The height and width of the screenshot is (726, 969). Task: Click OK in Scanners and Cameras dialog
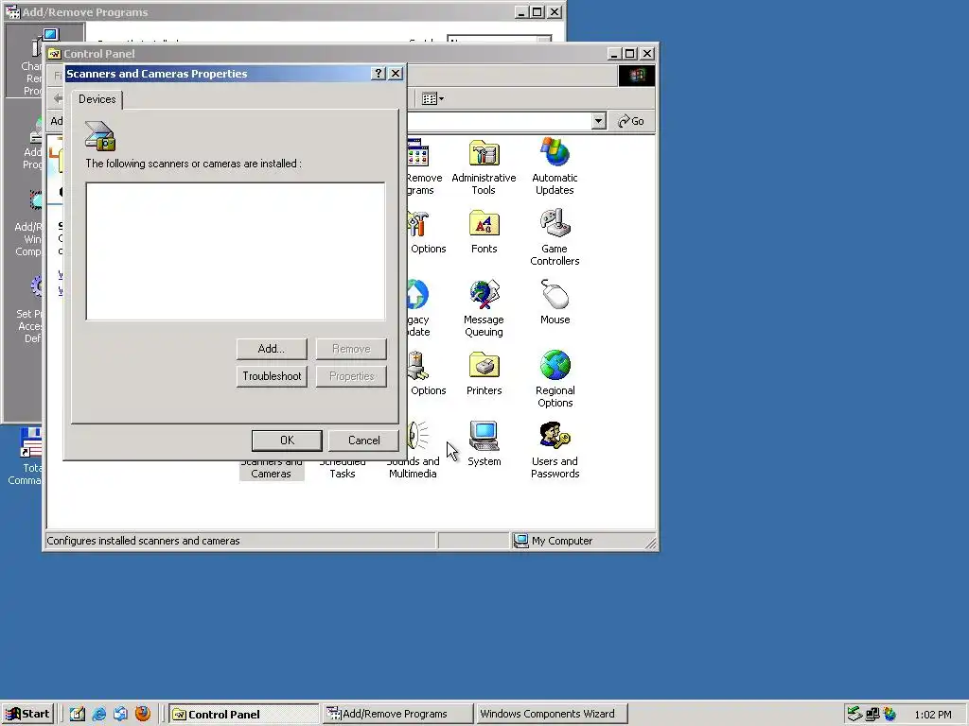click(x=287, y=441)
